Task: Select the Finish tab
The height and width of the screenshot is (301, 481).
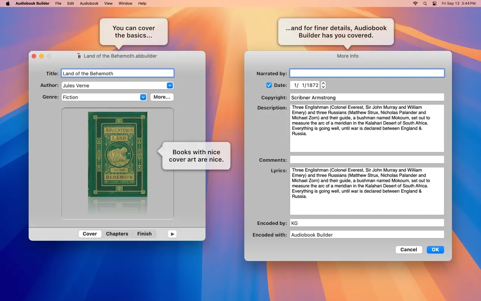Action: 144,234
